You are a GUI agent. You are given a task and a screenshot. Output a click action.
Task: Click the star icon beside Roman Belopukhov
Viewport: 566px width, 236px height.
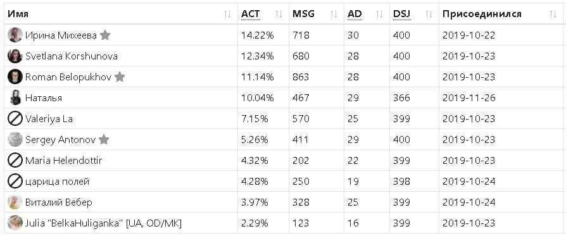[120, 77]
